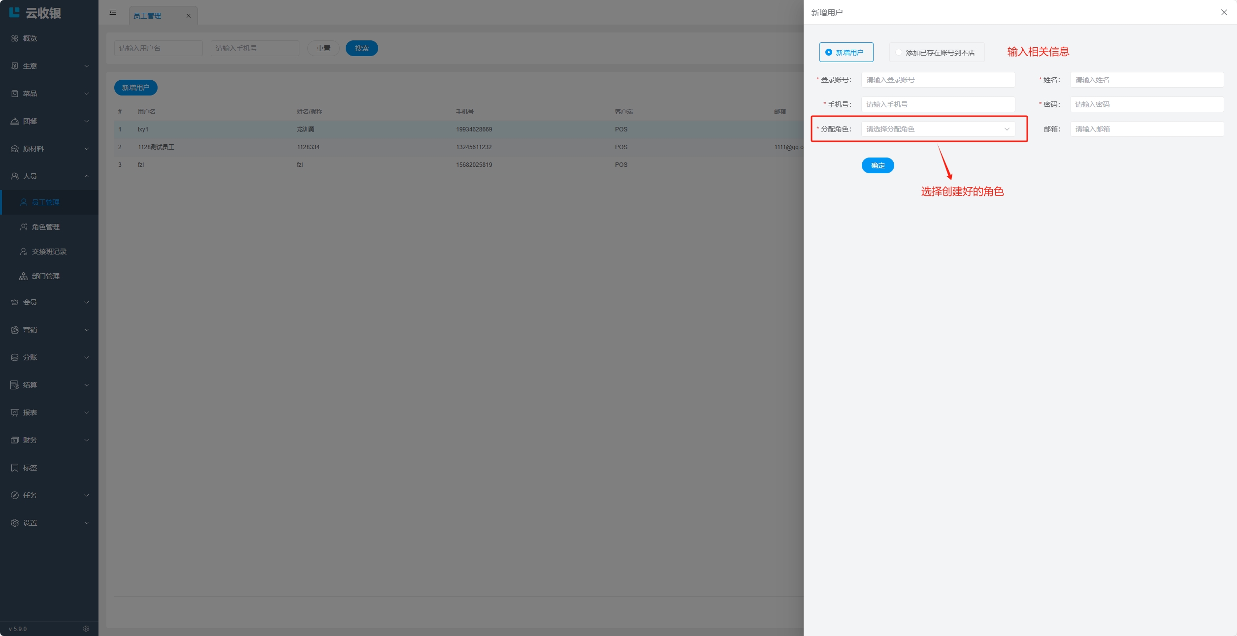The height and width of the screenshot is (636, 1237).
Task: Click gear icon beside version number
Action: (x=86, y=629)
